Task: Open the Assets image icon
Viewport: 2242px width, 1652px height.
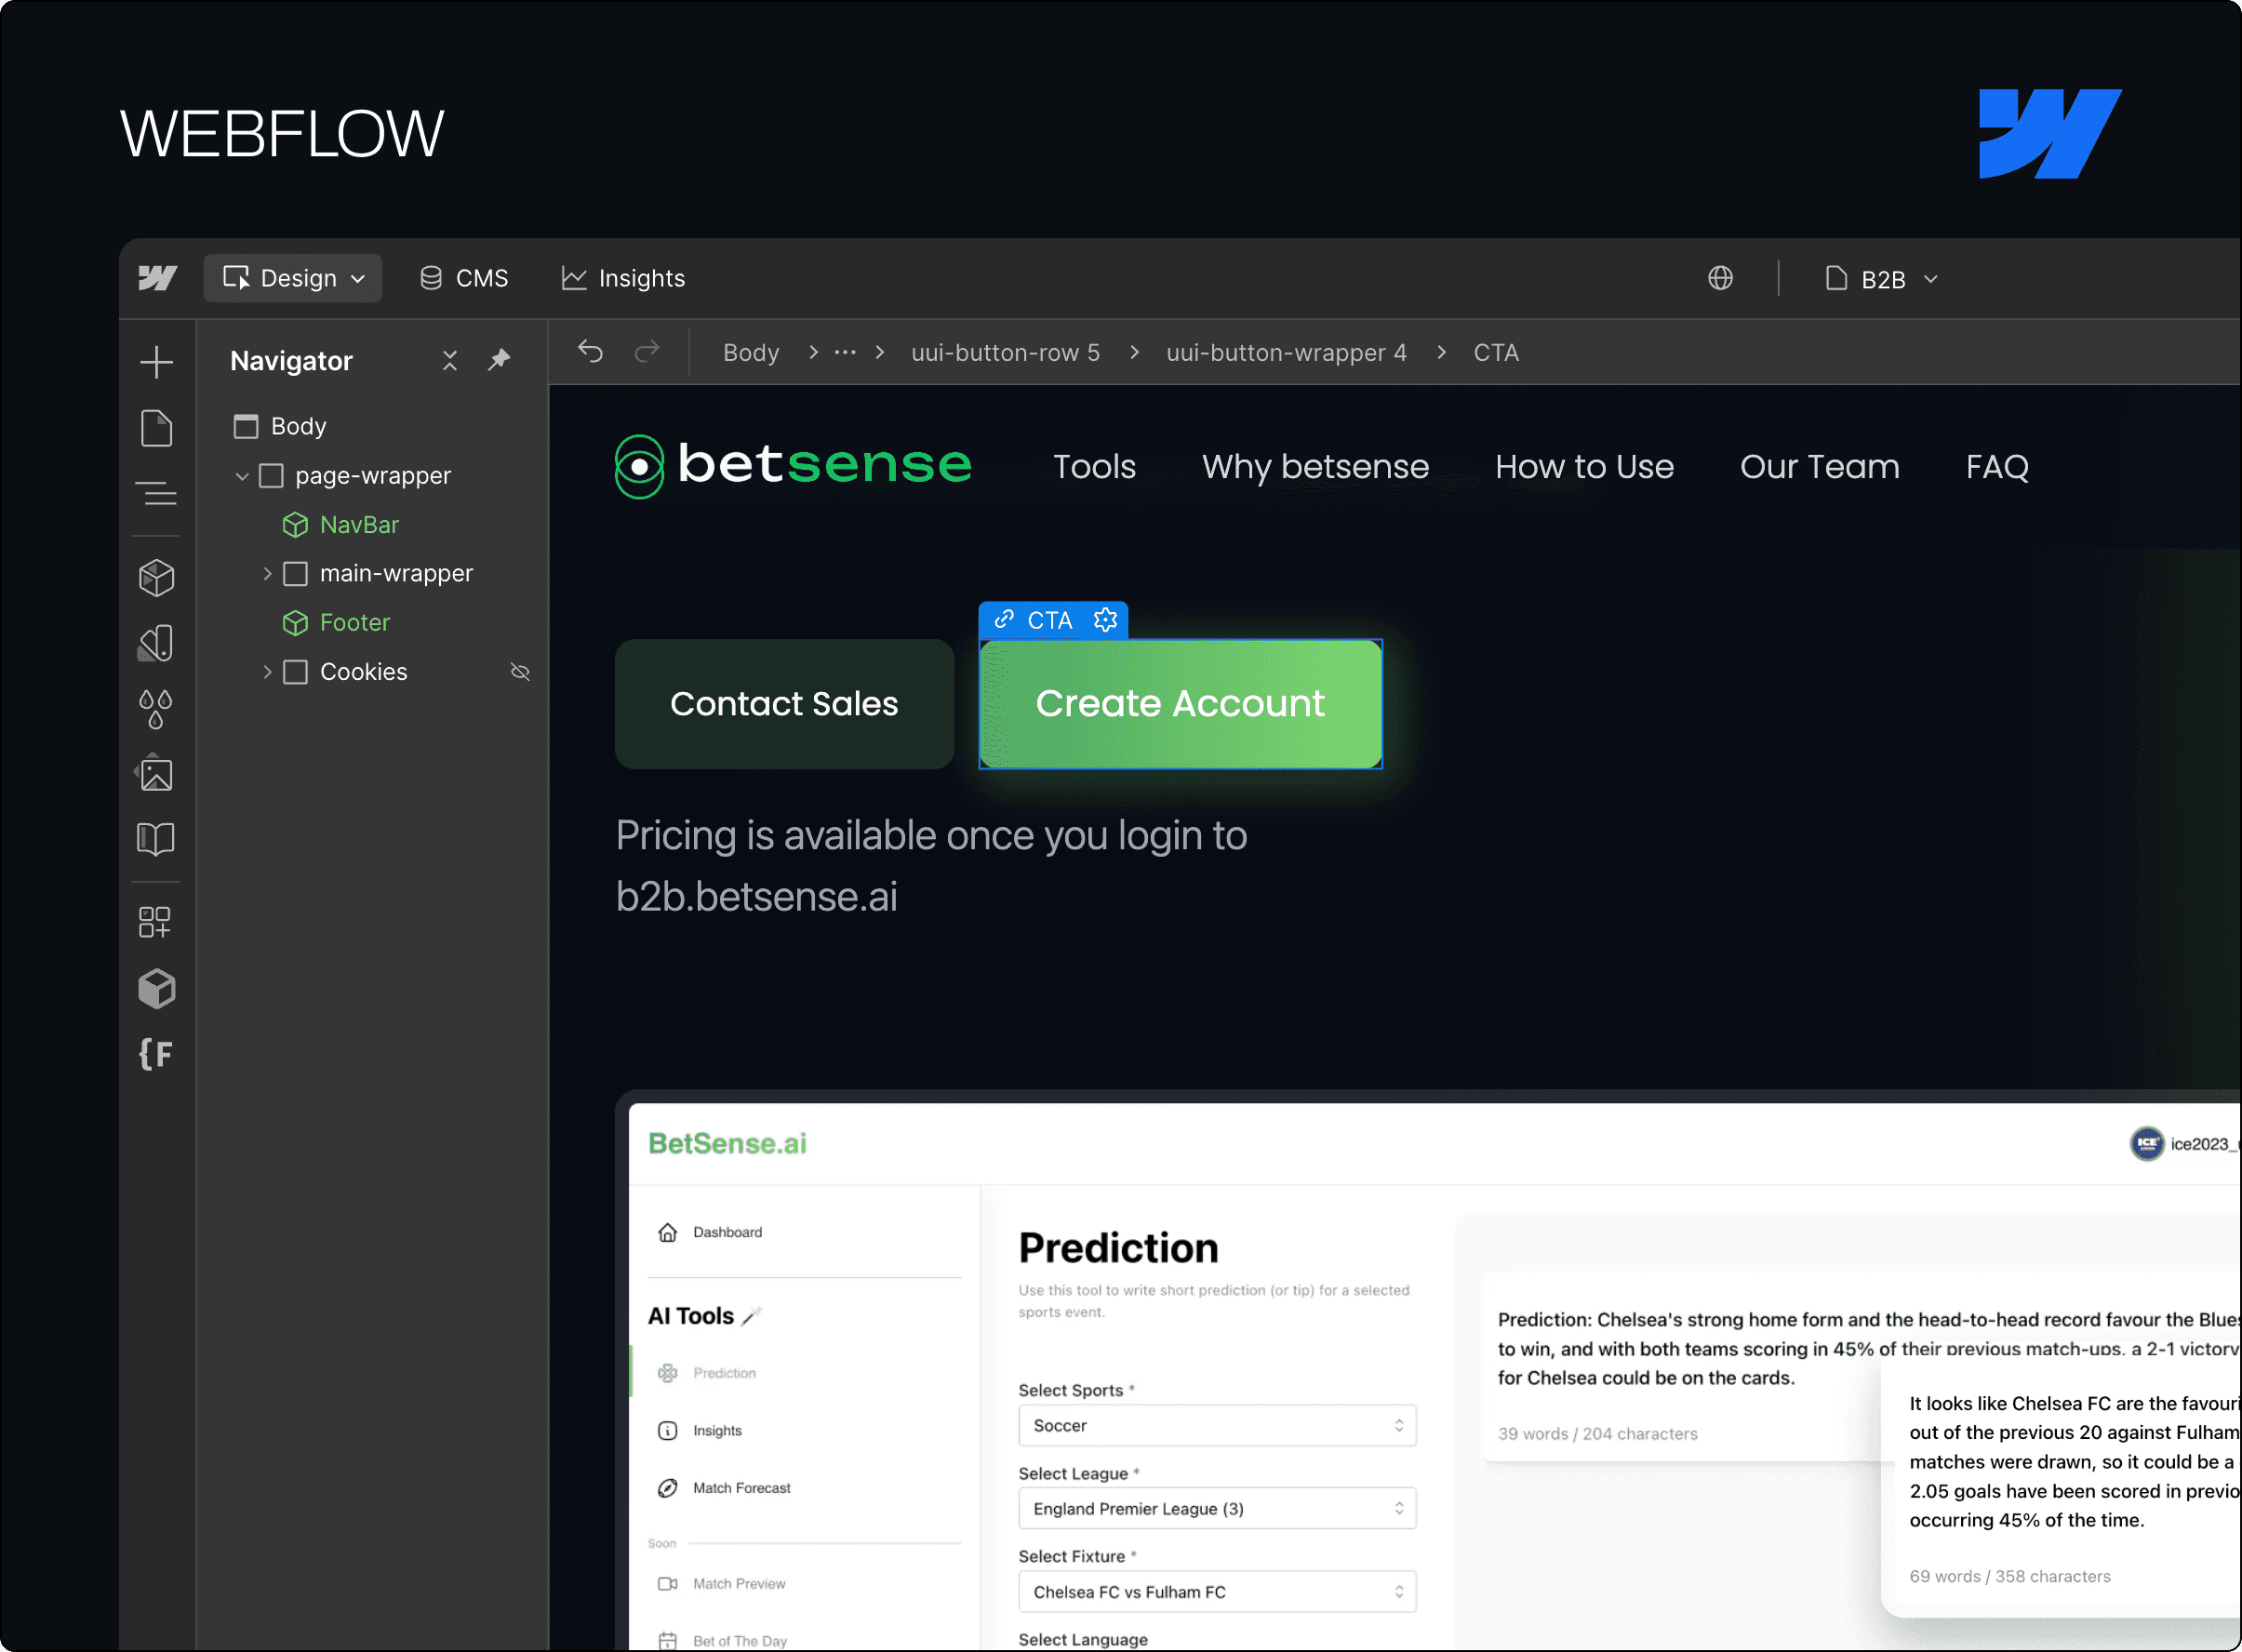Action: pyautogui.click(x=156, y=774)
